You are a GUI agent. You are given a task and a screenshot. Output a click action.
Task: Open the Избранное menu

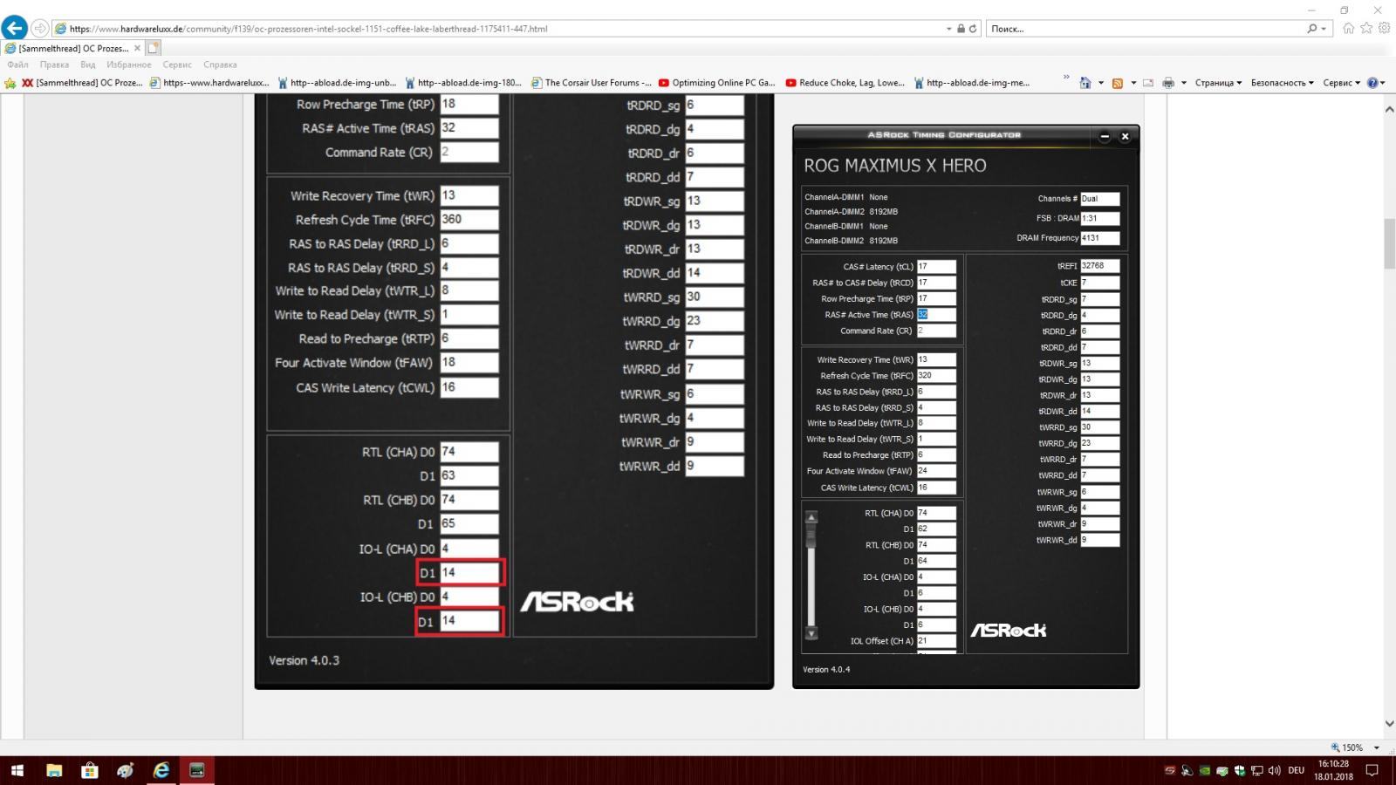(x=129, y=65)
